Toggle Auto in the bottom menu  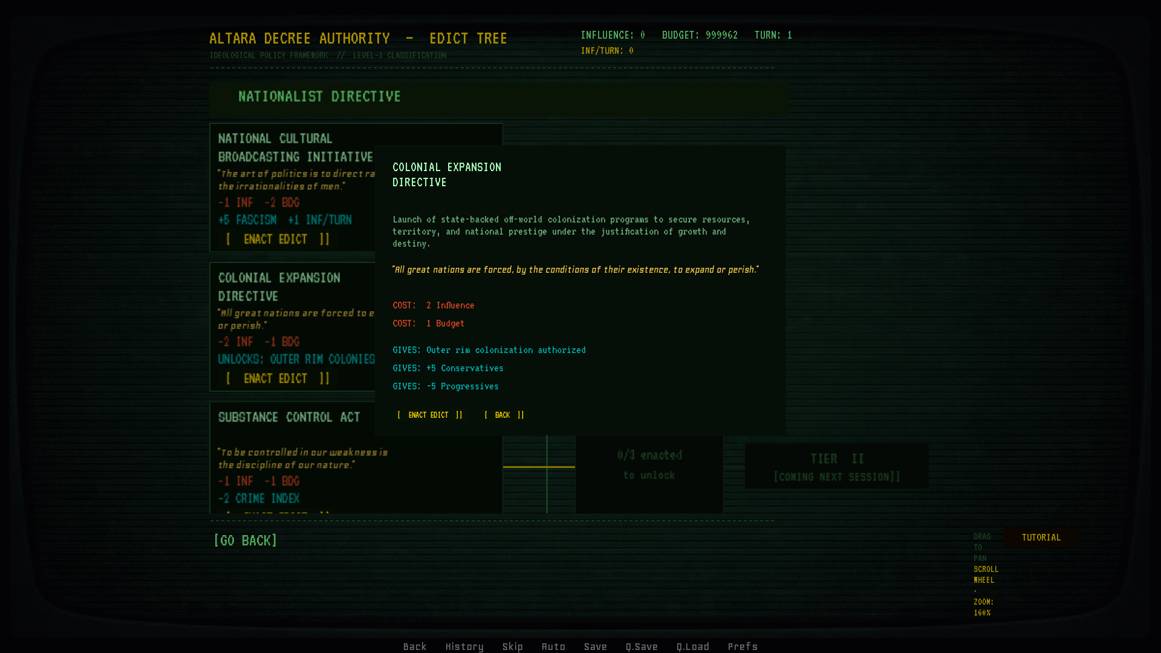[x=553, y=646]
